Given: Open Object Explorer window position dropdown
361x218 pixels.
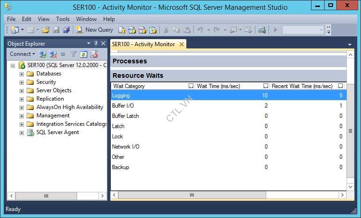Looking at the screenshot, I should [x=88, y=43].
